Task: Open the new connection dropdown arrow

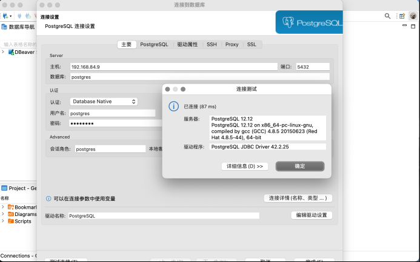Action: [x=10, y=16]
